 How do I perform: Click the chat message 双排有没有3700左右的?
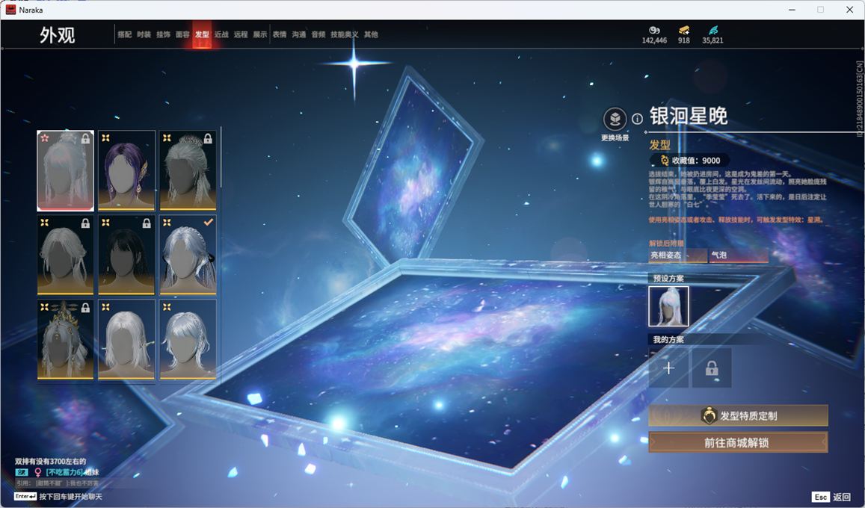pos(50,461)
